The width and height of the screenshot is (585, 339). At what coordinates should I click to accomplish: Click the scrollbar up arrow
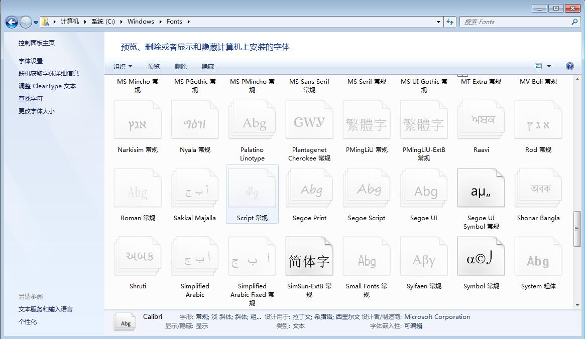click(x=577, y=79)
